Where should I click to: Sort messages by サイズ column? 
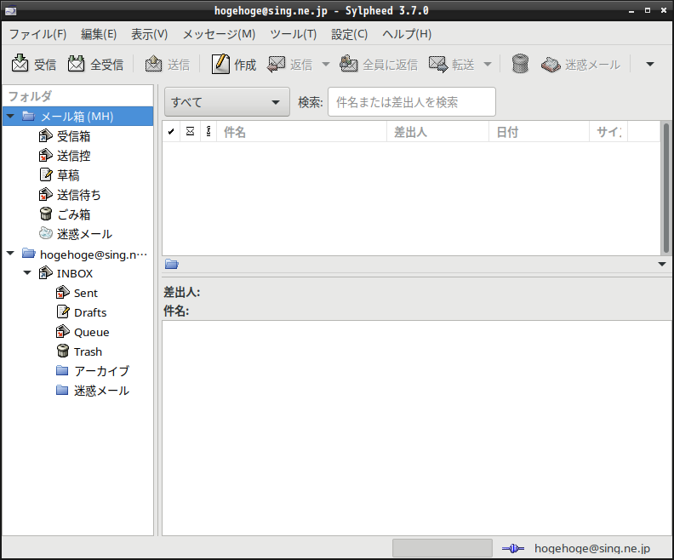[x=608, y=132]
